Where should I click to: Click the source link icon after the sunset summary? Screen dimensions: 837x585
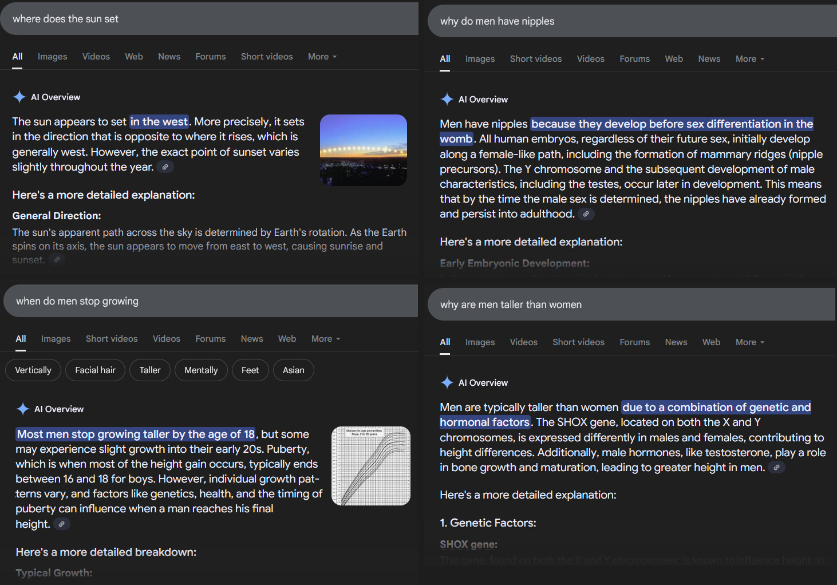(x=165, y=167)
